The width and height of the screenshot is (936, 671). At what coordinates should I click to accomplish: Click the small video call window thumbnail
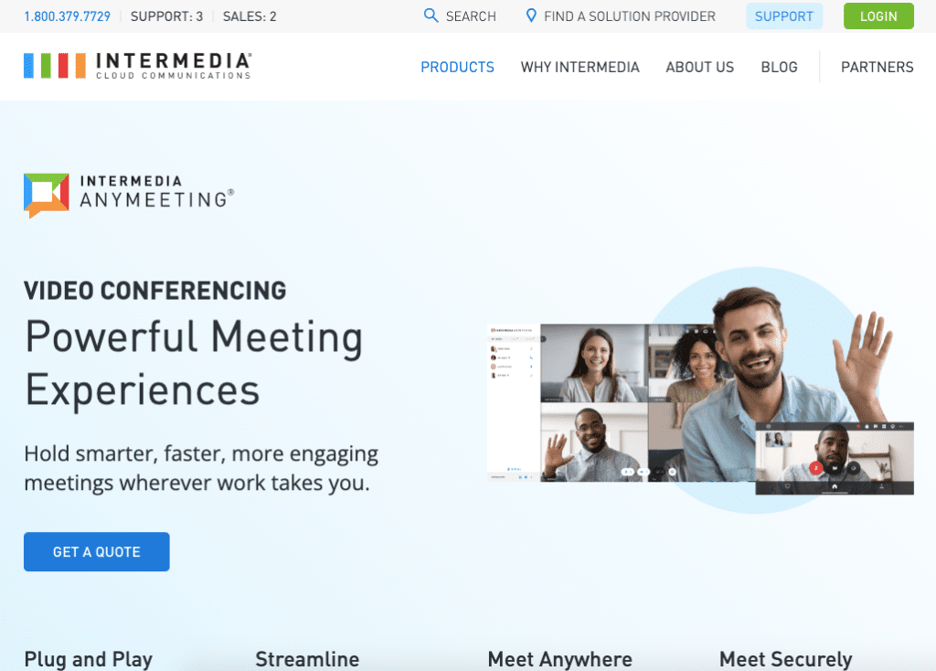[835, 458]
